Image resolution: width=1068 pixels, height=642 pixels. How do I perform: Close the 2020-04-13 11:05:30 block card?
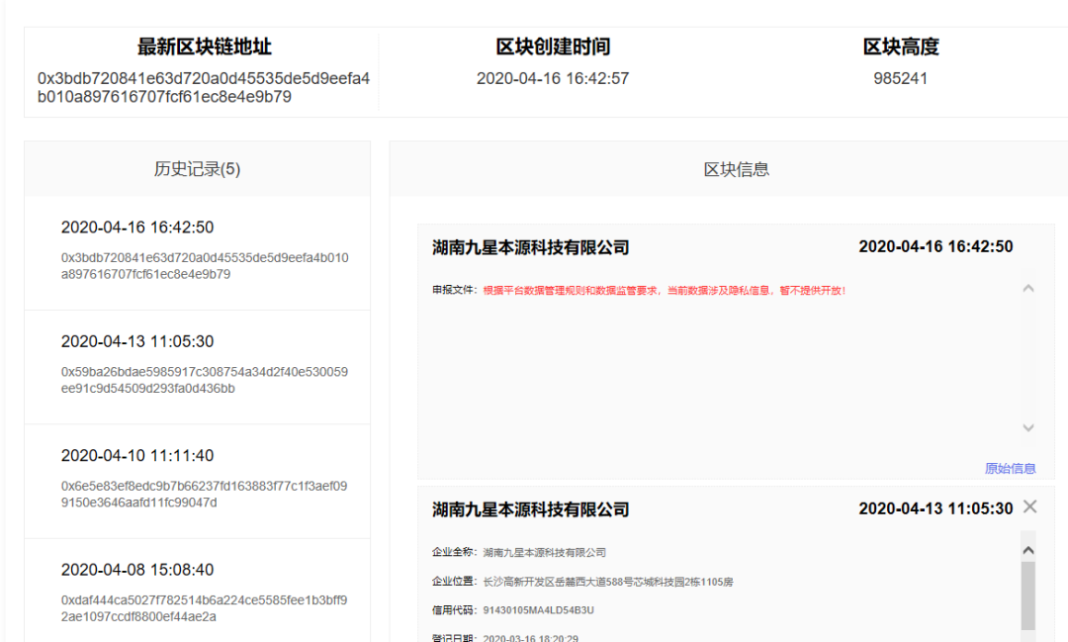pos(1029,506)
